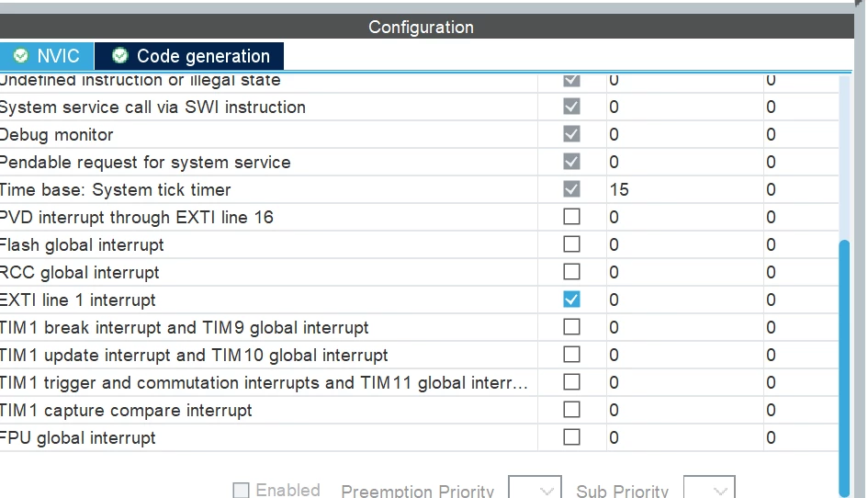Enable PVD interrupt through EXTI line 16
Viewport: 868px width, 498px height.
[571, 217]
